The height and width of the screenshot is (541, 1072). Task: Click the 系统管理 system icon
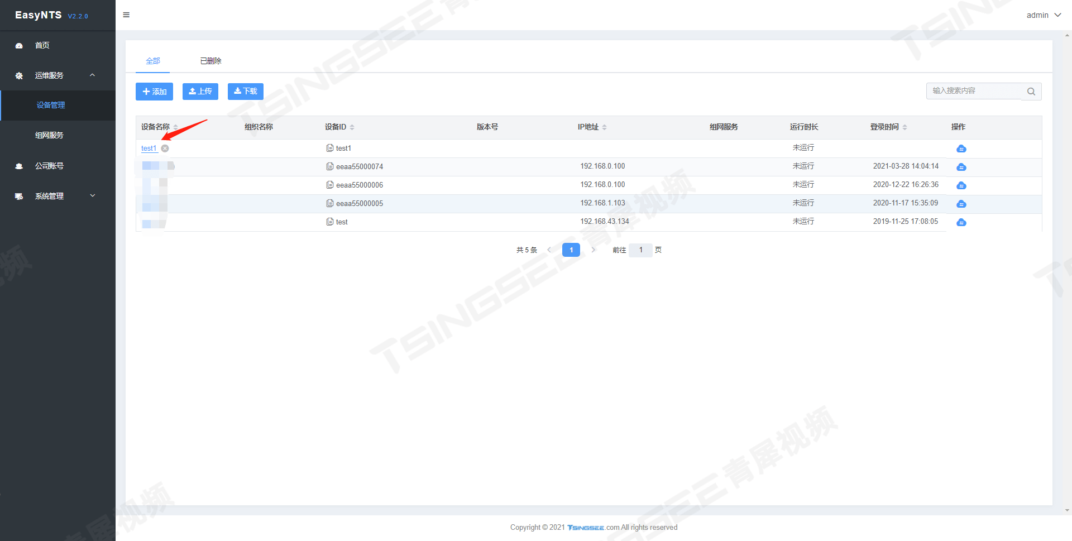19,197
